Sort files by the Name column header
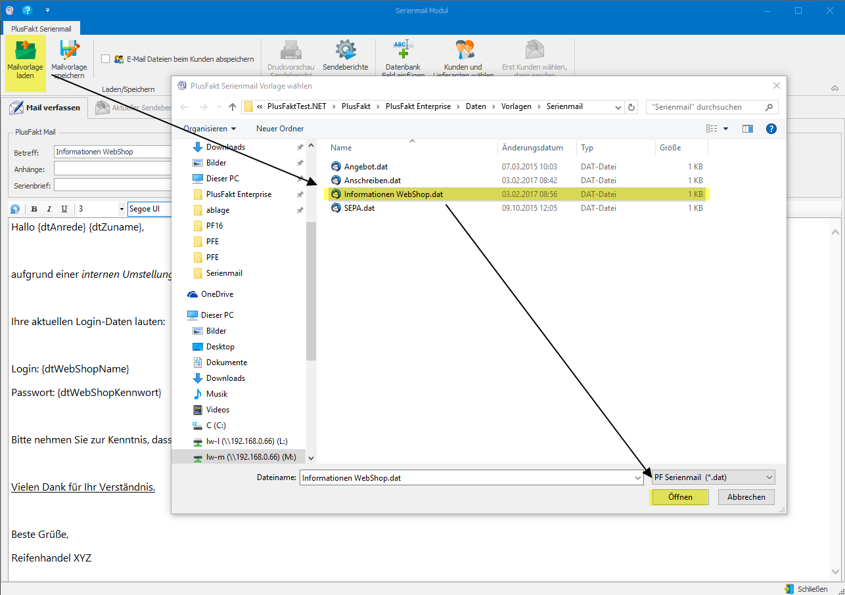 pos(413,148)
